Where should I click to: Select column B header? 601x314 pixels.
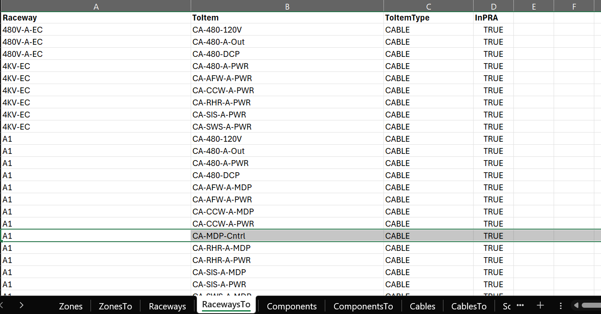click(x=287, y=6)
